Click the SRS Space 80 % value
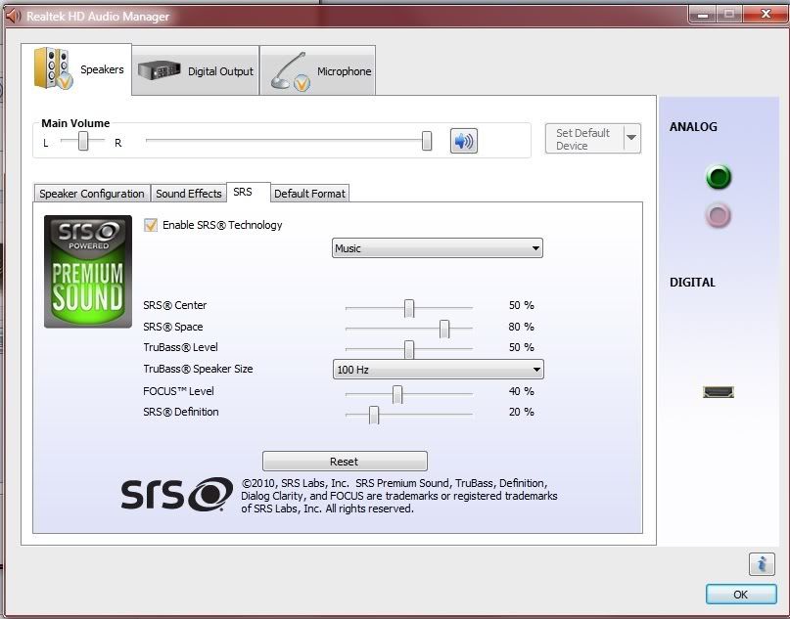The image size is (790, 619). 521,327
